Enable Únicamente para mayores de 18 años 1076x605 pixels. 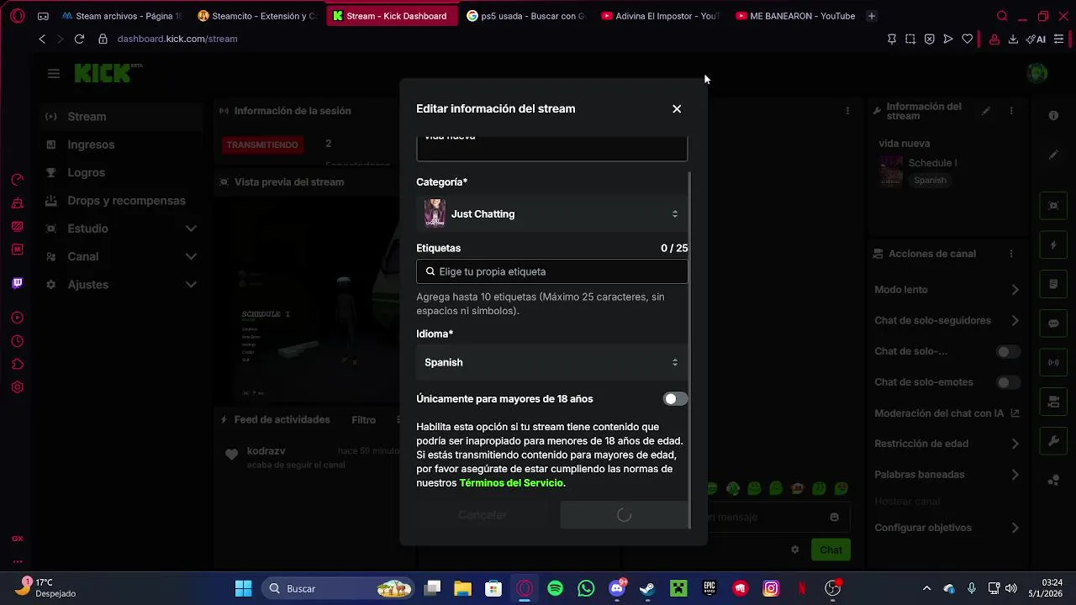pyautogui.click(x=675, y=399)
